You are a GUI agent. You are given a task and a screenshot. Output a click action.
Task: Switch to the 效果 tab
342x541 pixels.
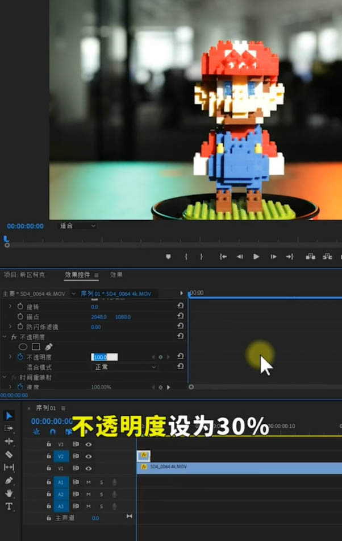116,275
